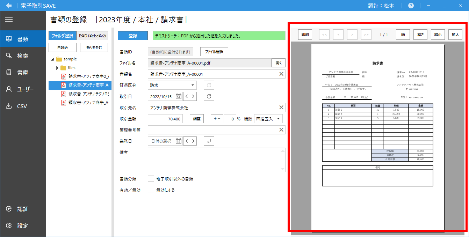This screenshot has height=237, width=469.
Task: Enable the 無効にする checkbox
Action: click(x=151, y=190)
